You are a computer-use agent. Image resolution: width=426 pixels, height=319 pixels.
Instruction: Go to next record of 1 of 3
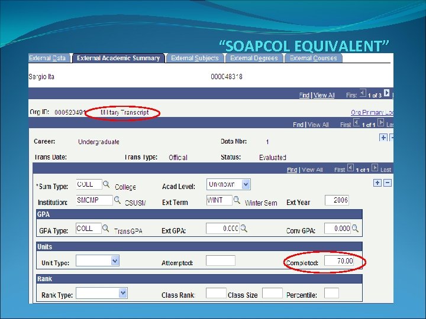click(386, 93)
